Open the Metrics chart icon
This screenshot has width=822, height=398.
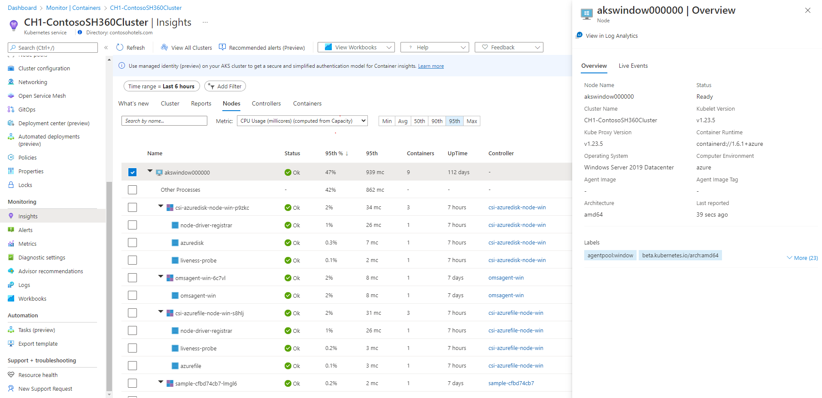11,244
